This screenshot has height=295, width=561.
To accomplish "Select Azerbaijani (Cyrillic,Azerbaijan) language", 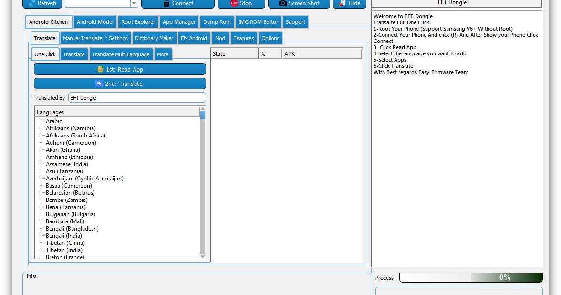I will [84, 179].
